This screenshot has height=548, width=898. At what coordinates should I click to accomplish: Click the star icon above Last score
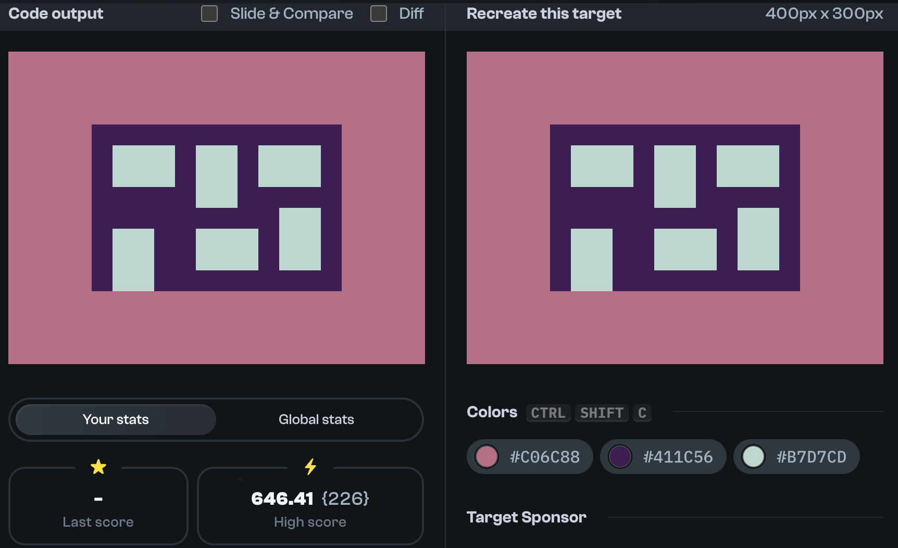[x=98, y=466]
